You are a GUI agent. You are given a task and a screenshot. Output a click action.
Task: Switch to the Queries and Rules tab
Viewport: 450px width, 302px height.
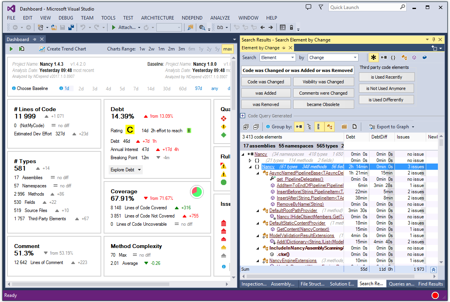coord(401,284)
